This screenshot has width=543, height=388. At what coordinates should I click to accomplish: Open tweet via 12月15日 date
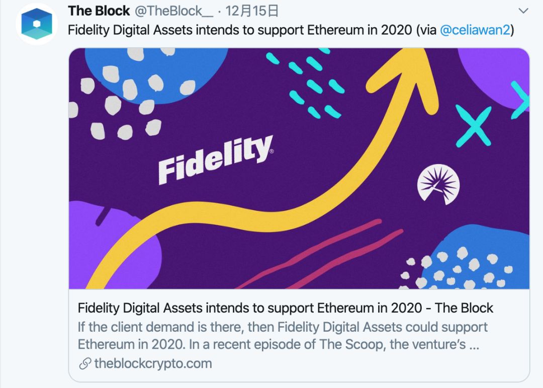pos(252,11)
